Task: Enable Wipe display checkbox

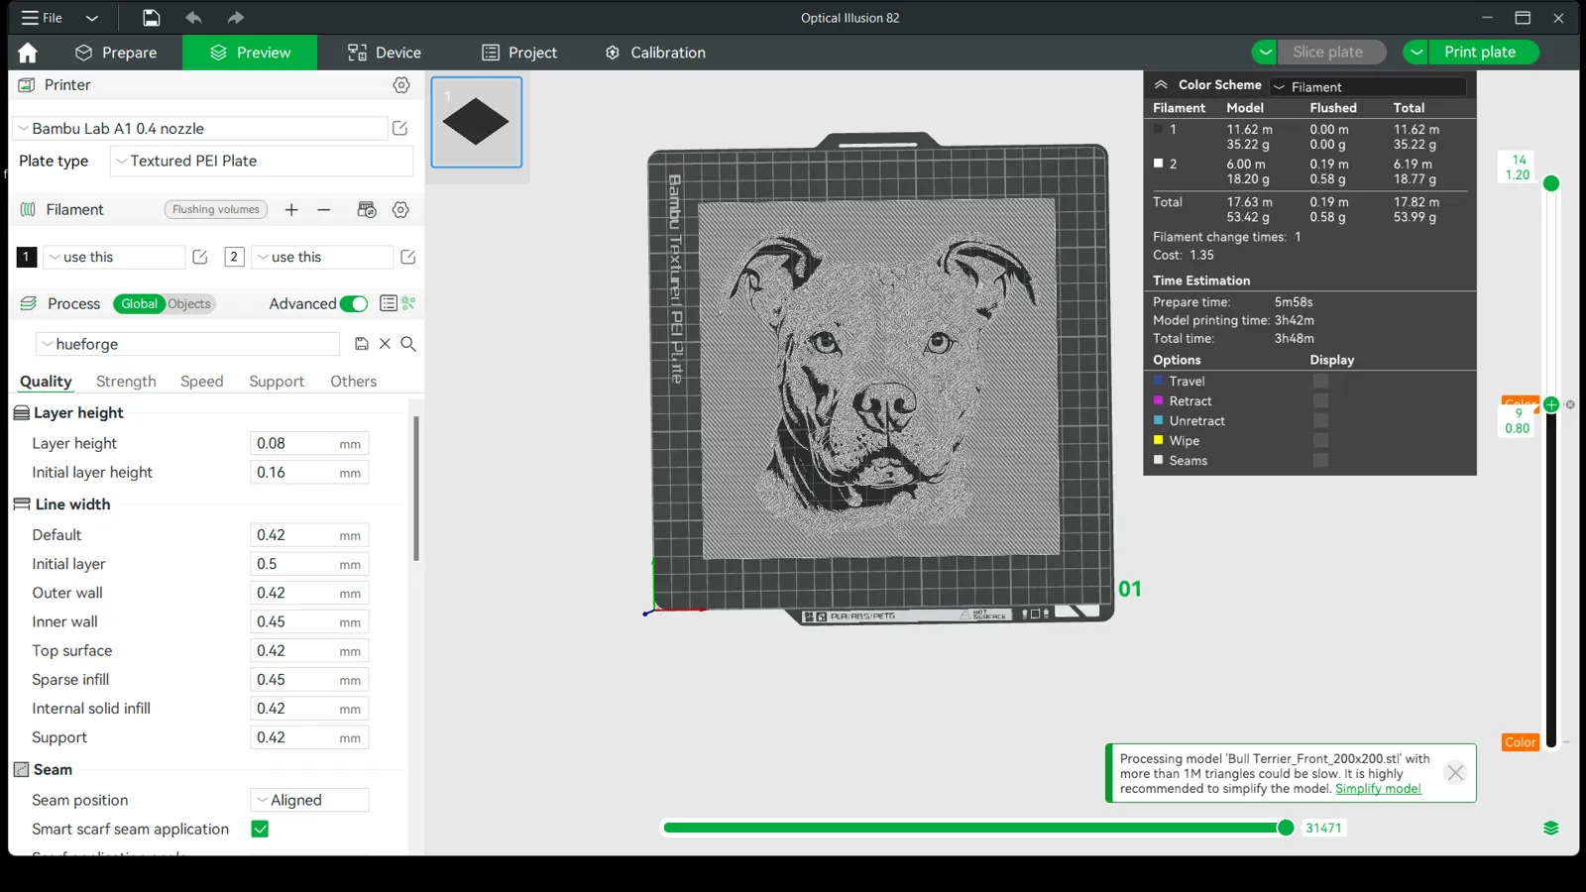Action: (1320, 440)
